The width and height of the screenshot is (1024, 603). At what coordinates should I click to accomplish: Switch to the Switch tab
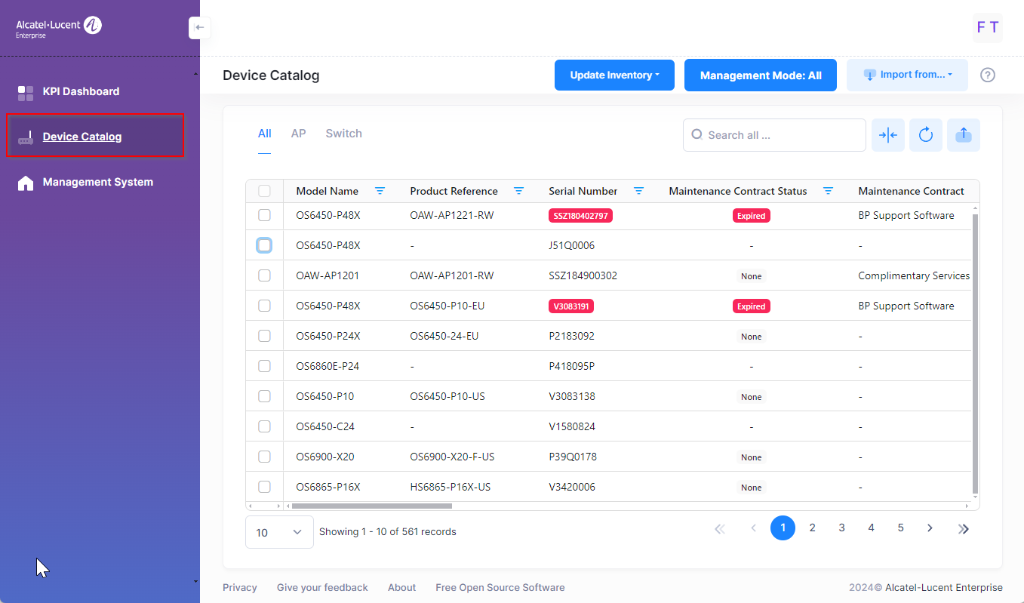point(343,134)
